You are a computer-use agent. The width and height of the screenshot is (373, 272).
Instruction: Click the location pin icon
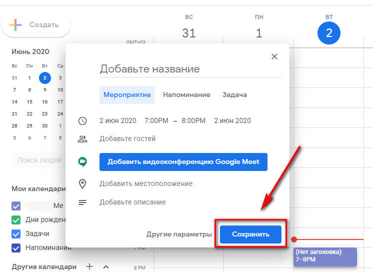point(82,183)
